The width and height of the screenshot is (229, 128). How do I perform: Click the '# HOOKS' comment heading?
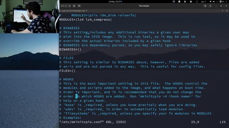[67, 79]
